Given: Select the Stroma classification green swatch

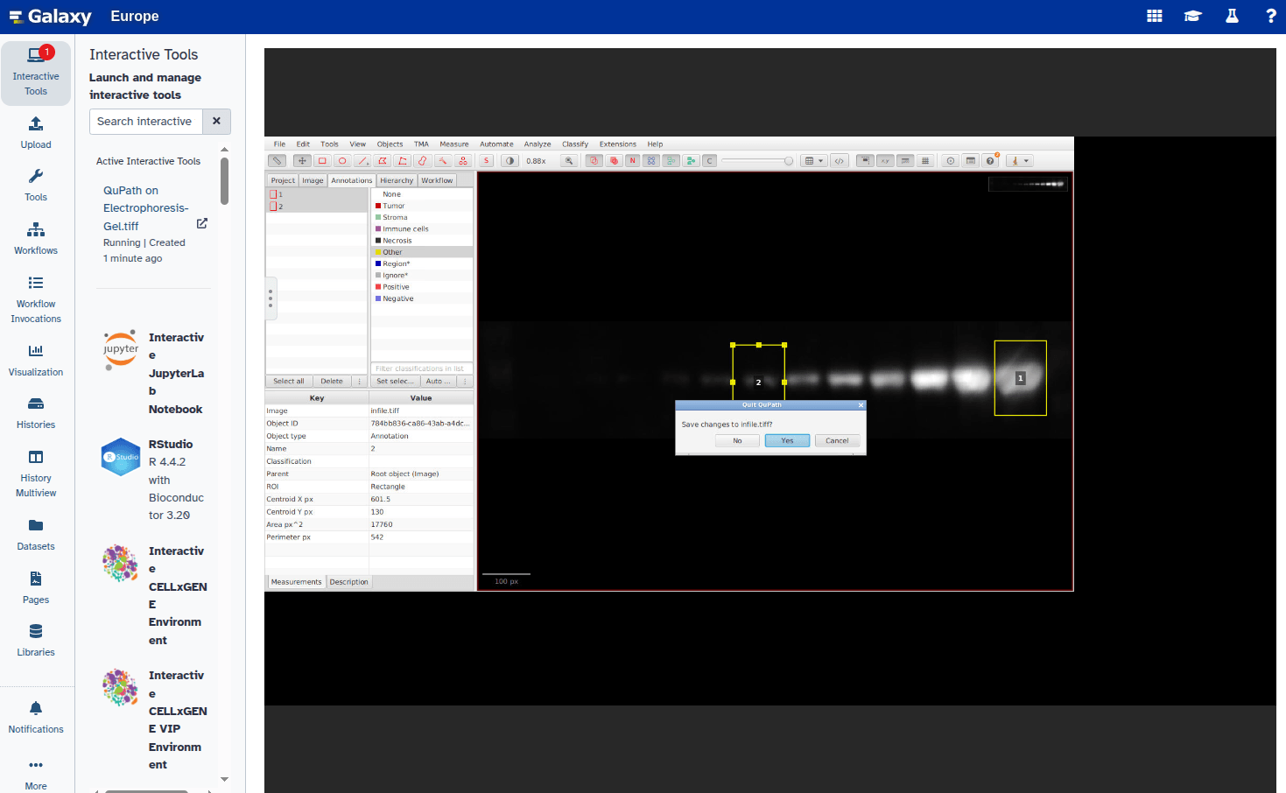Looking at the screenshot, I should pos(378,217).
